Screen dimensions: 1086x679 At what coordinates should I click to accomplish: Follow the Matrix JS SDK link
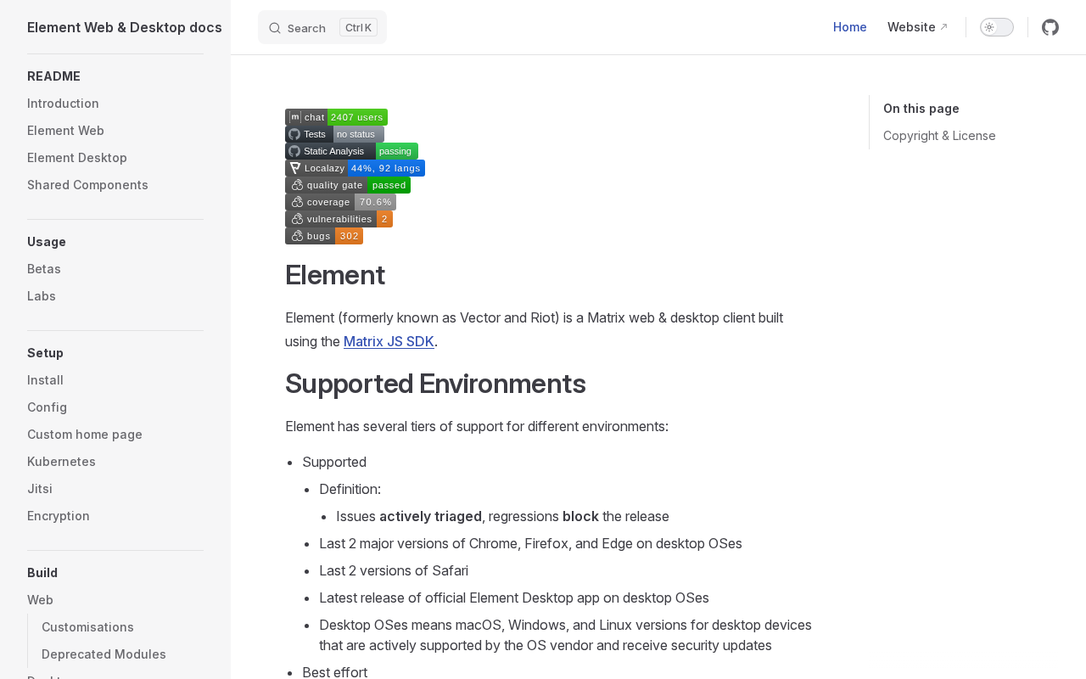point(389,341)
